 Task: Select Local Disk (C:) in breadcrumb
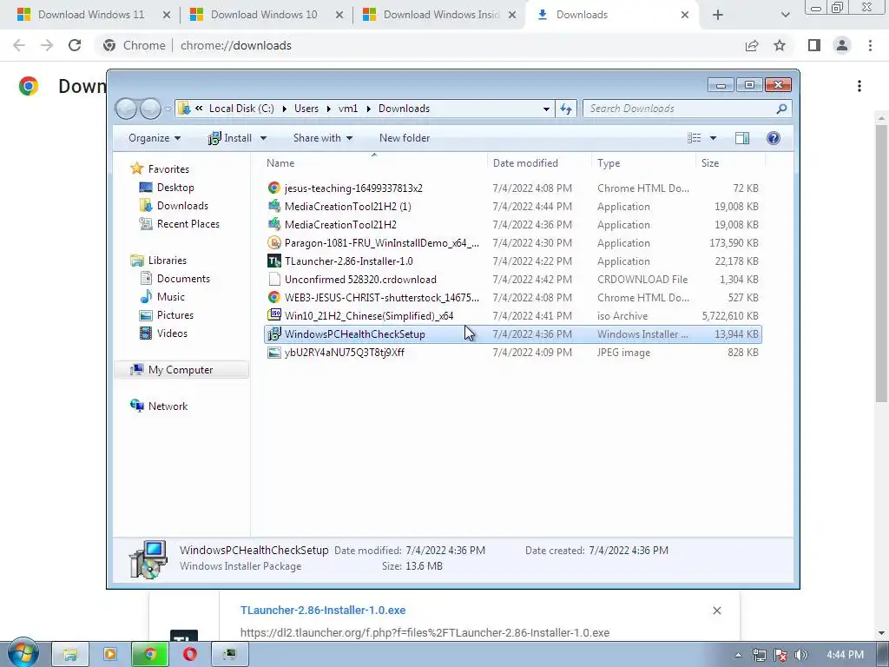pyautogui.click(x=241, y=109)
